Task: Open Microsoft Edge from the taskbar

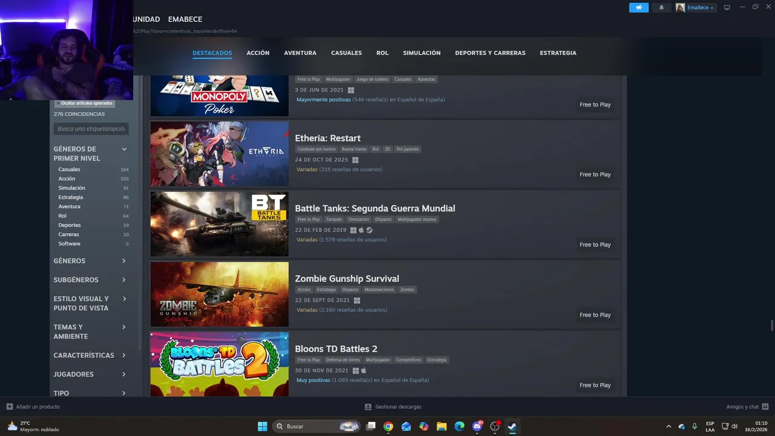Action: [459, 426]
